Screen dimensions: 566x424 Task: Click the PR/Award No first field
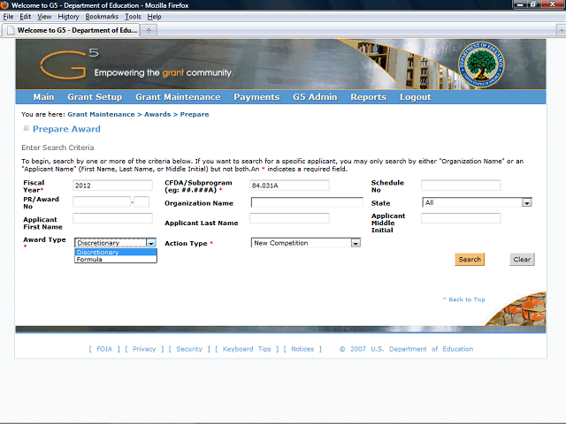click(102, 202)
